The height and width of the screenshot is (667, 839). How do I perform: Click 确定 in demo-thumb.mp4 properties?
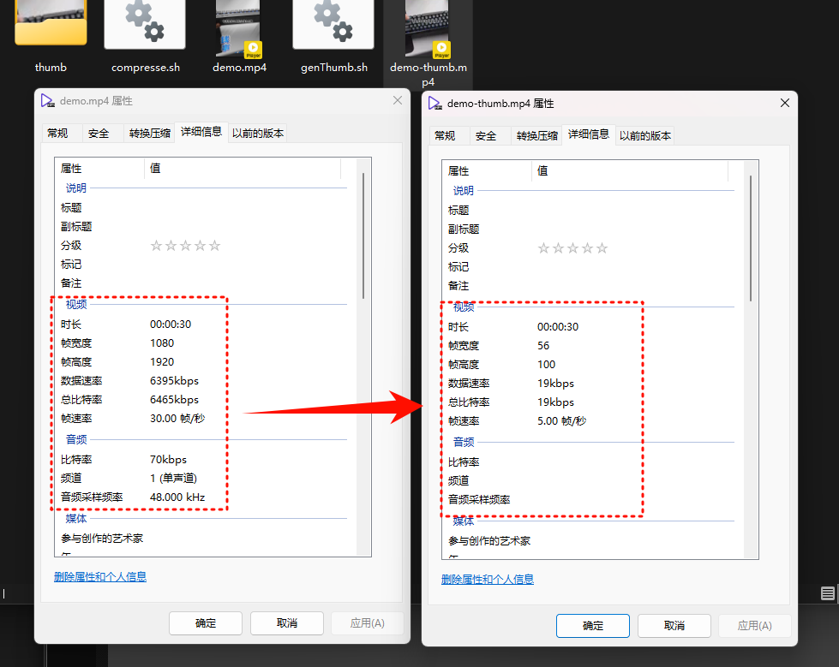coord(593,626)
